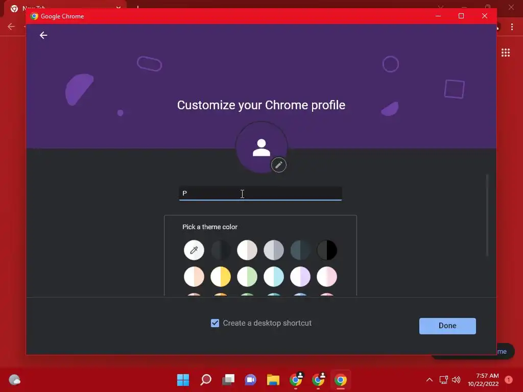Open the custom color eyedropper swatch

pyautogui.click(x=194, y=250)
